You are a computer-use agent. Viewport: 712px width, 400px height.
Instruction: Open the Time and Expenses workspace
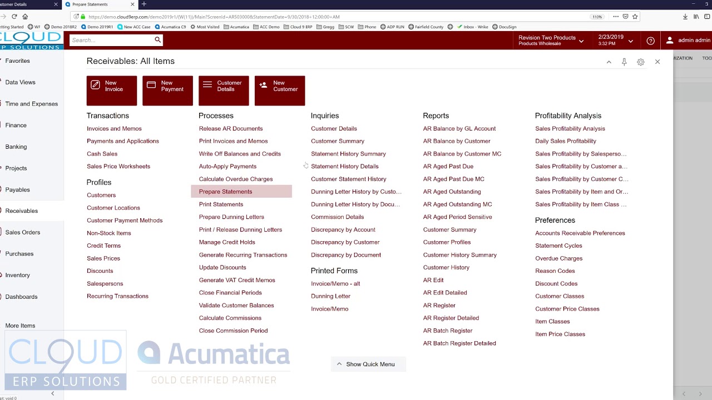[x=32, y=104]
